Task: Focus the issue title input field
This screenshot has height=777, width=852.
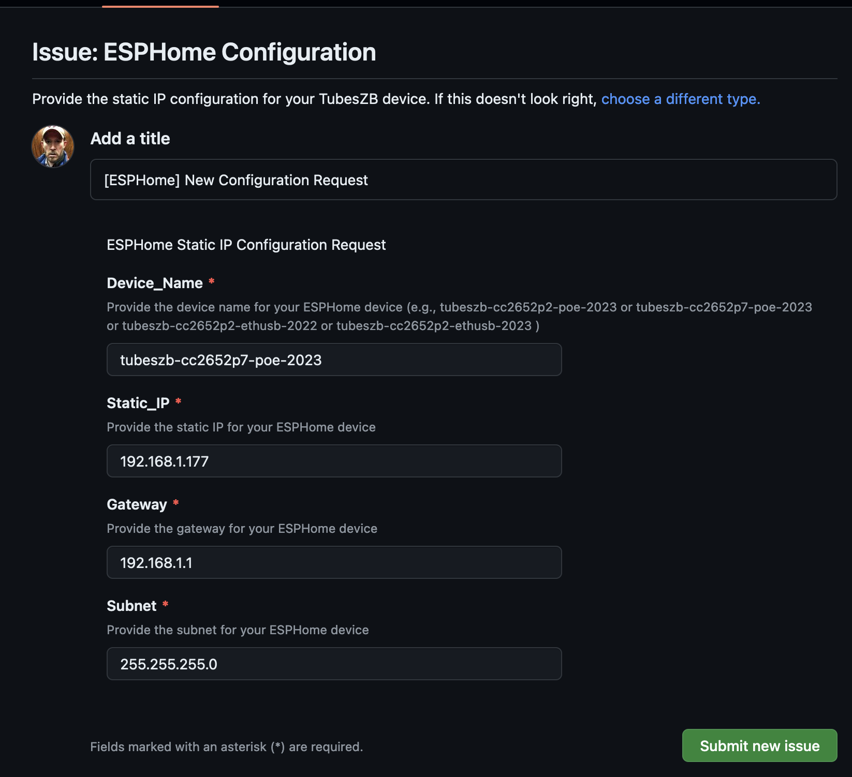Action: pos(463,180)
